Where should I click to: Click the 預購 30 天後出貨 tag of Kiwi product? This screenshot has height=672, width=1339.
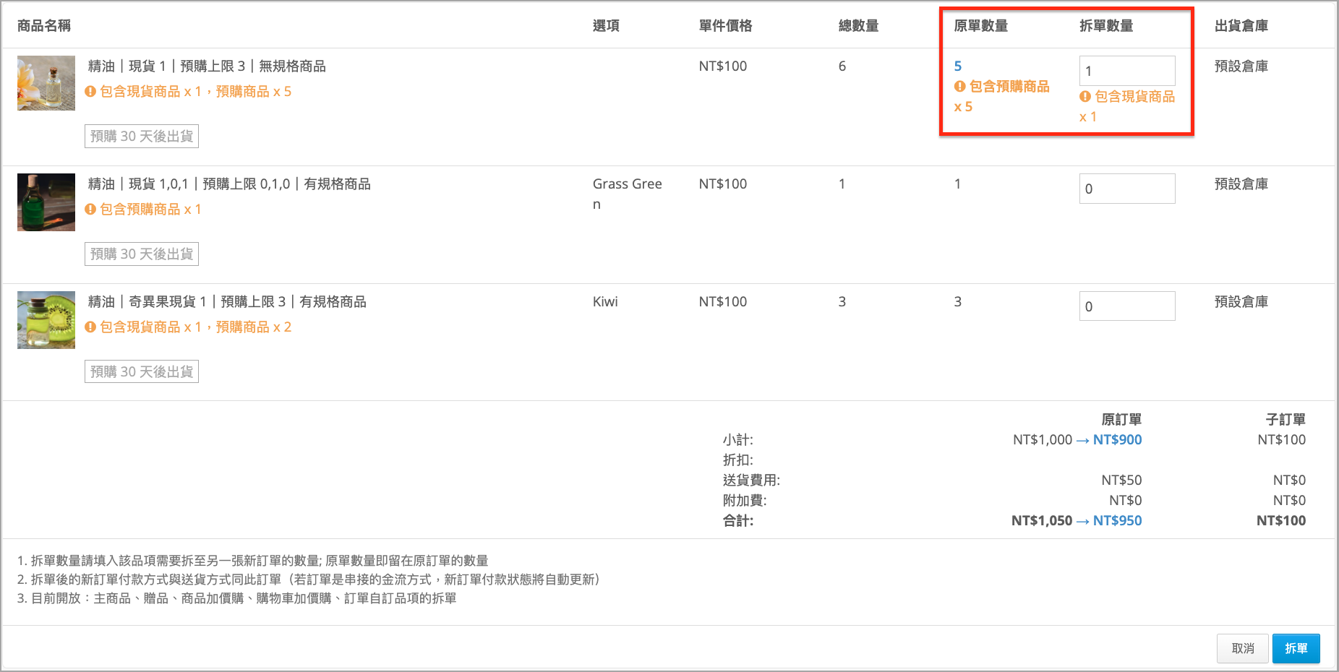142,372
